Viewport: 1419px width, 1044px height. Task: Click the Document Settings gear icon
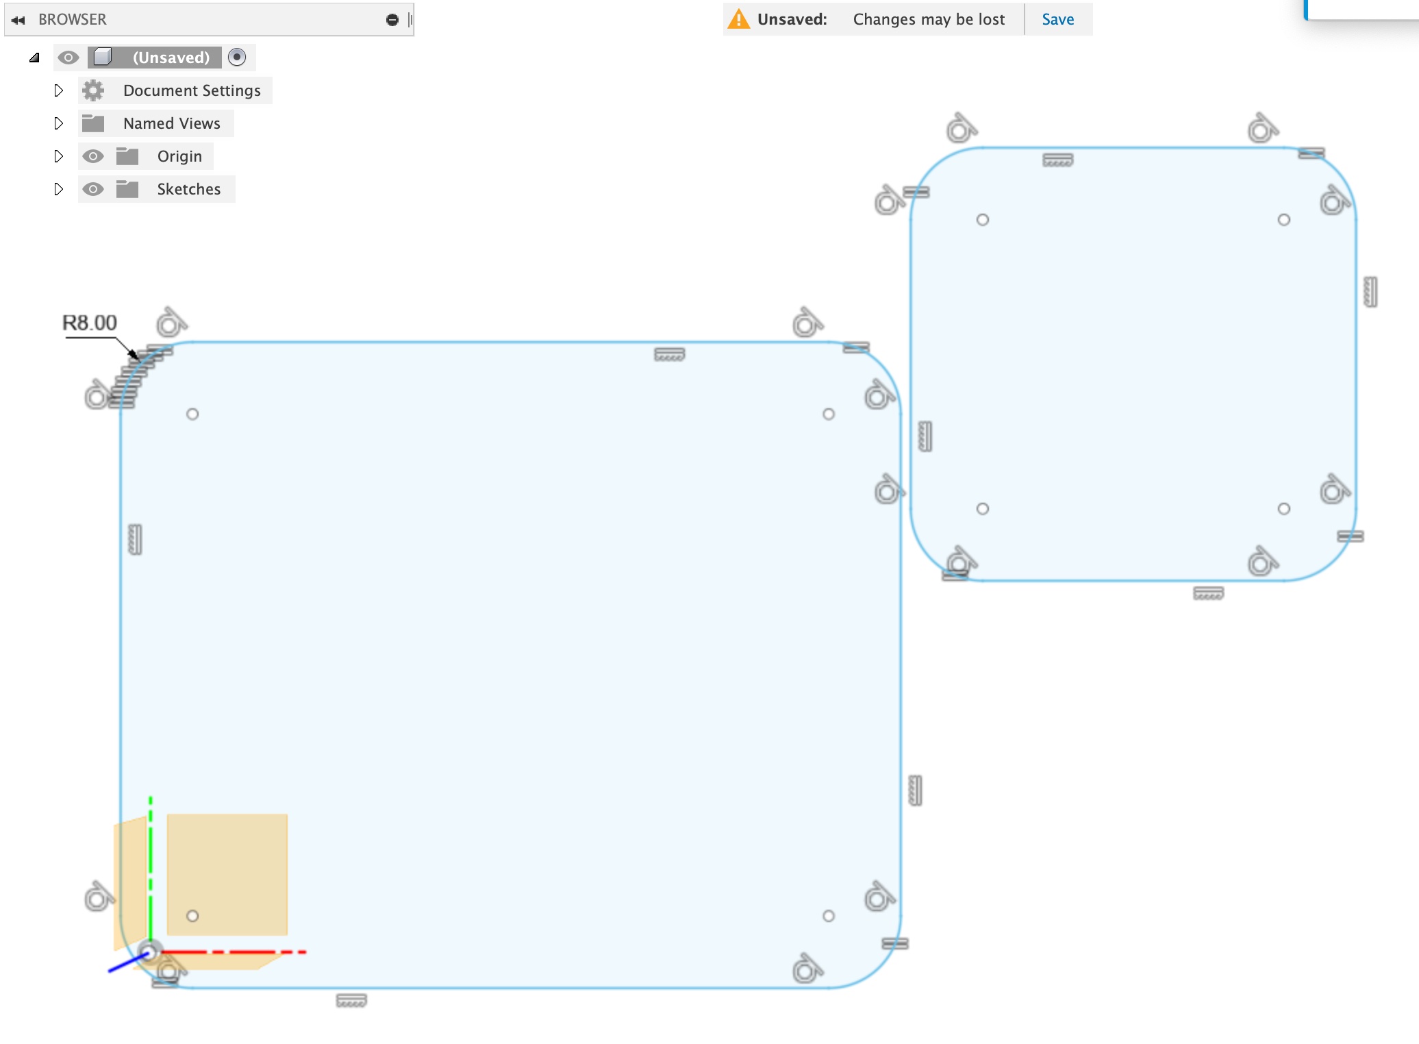(93, 90)
